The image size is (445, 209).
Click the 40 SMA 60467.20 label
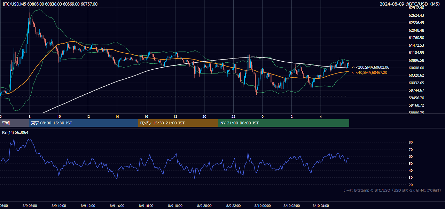[369, 72]
